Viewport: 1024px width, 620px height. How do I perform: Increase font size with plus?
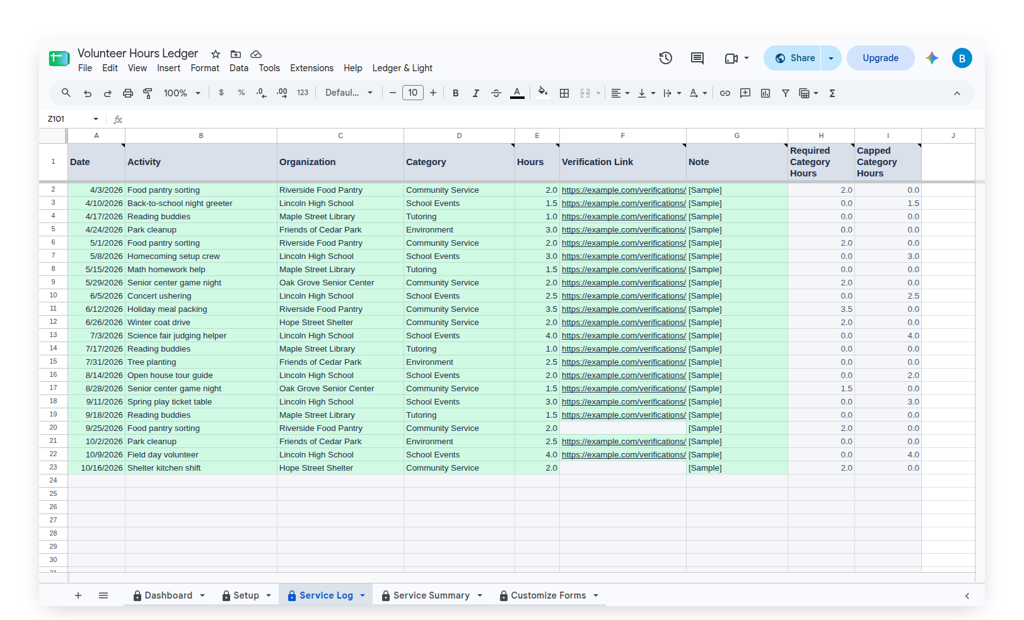tap(433, 93)
